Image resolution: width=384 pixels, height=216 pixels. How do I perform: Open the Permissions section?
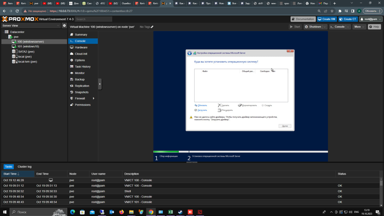point(83,105)
